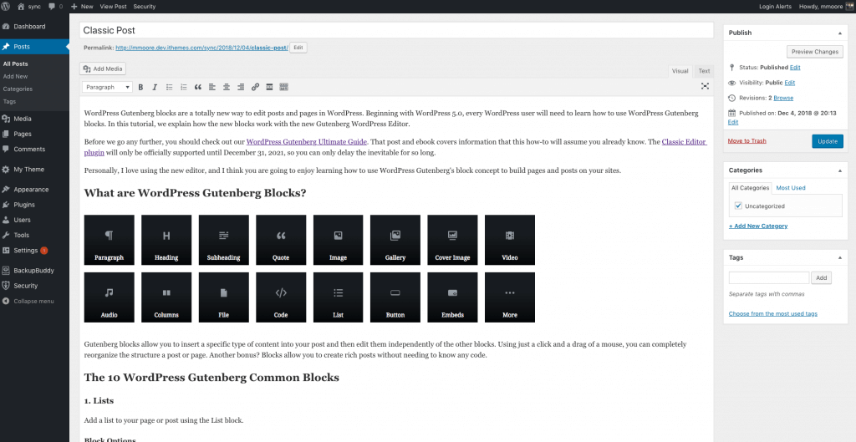This screenshot has width=856, height=442.
Task: Toggle Italic formatting
Action: (x=155, y=87)
